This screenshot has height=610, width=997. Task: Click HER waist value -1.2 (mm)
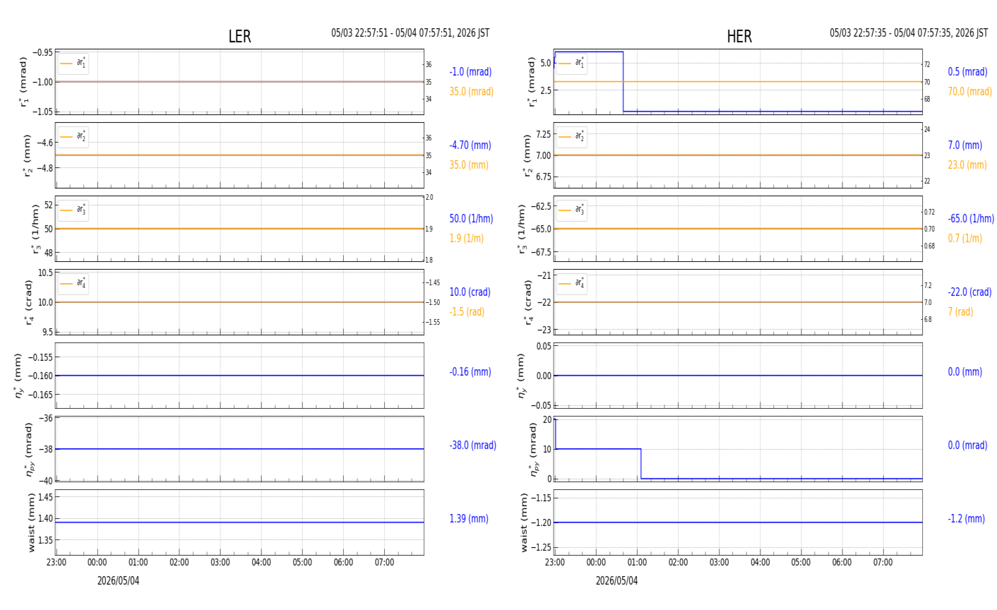click(967, 519)
